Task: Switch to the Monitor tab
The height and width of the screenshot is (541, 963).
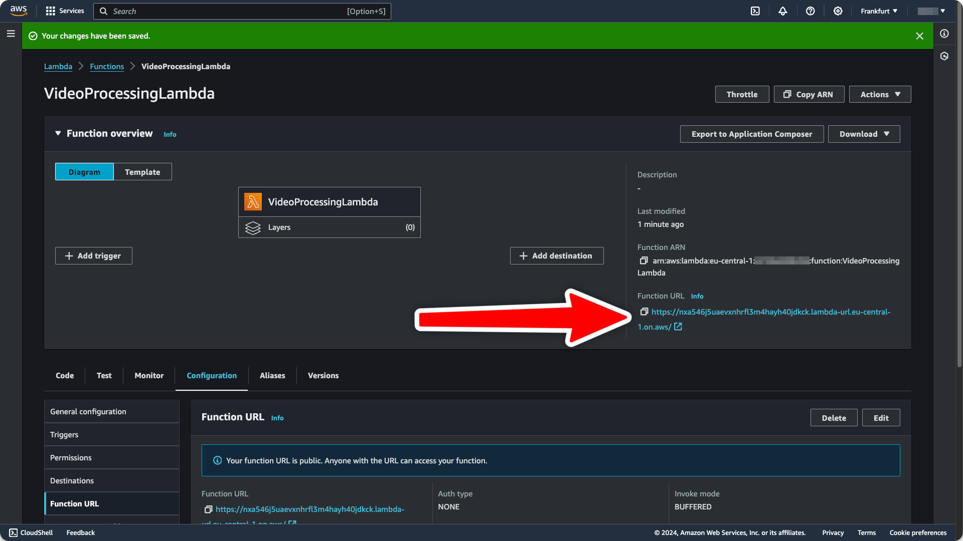Action: 149,375
